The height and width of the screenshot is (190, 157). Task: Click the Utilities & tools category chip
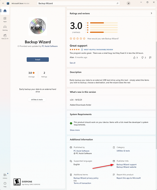37,100
